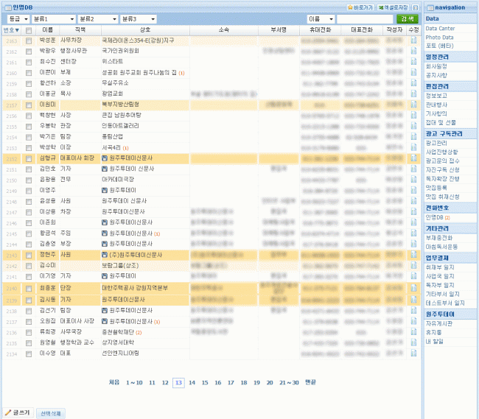Sort by the 번호 column header
This screenshot has height=419, width=479.
coord(11,31)
